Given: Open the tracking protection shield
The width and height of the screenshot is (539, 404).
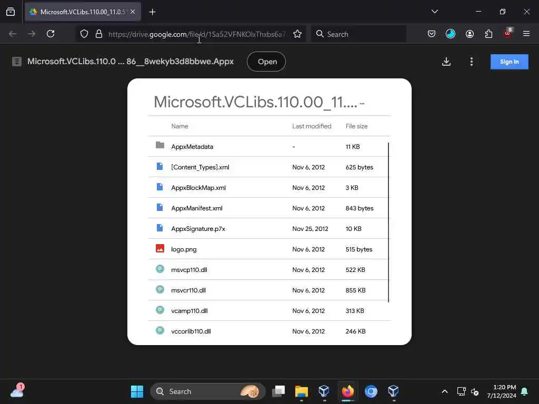Looking at the screenshot, I should tap(84, 34).
